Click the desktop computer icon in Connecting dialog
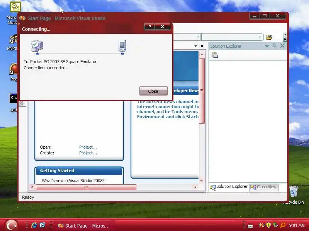This screenshot has width=309, height=231. [37, 47]
